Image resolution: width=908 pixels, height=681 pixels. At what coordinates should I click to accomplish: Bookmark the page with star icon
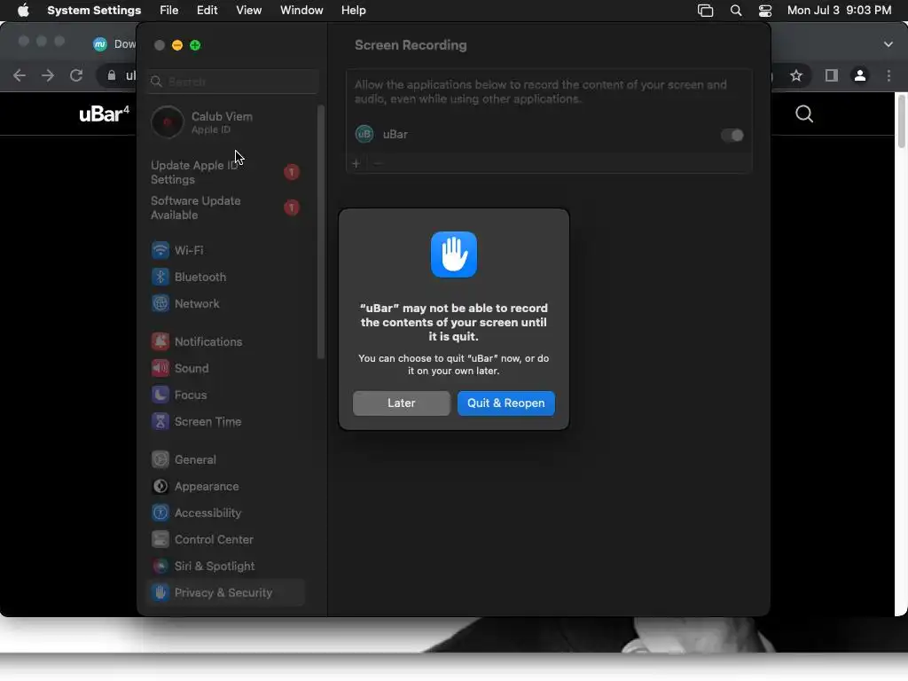click(x=797, y=75)
